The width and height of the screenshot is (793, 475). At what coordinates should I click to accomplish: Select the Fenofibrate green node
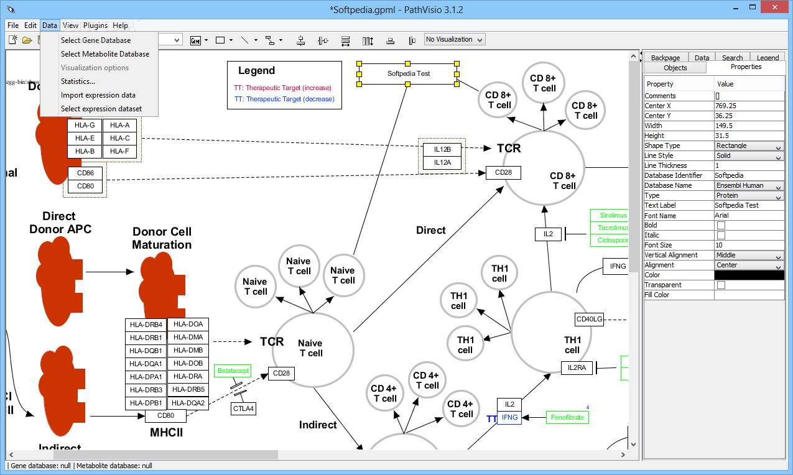567,417
